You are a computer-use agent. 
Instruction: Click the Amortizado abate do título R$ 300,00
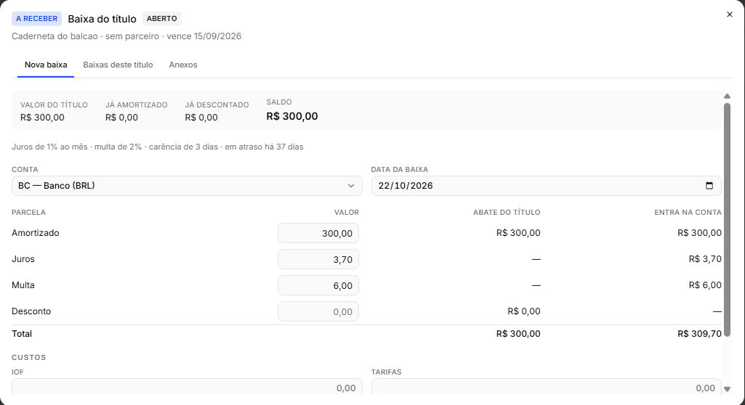tap(518, 233)
